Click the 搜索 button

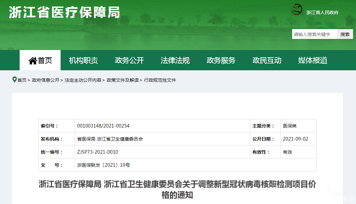point(345,34)
